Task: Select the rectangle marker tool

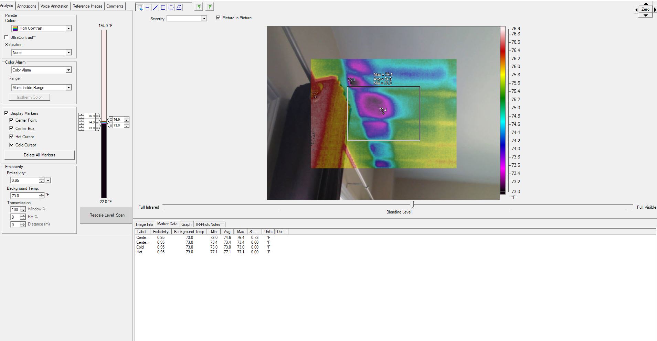Action: pos(163,8)
